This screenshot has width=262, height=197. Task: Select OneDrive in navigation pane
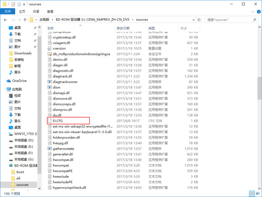click(x=19, y=81)
